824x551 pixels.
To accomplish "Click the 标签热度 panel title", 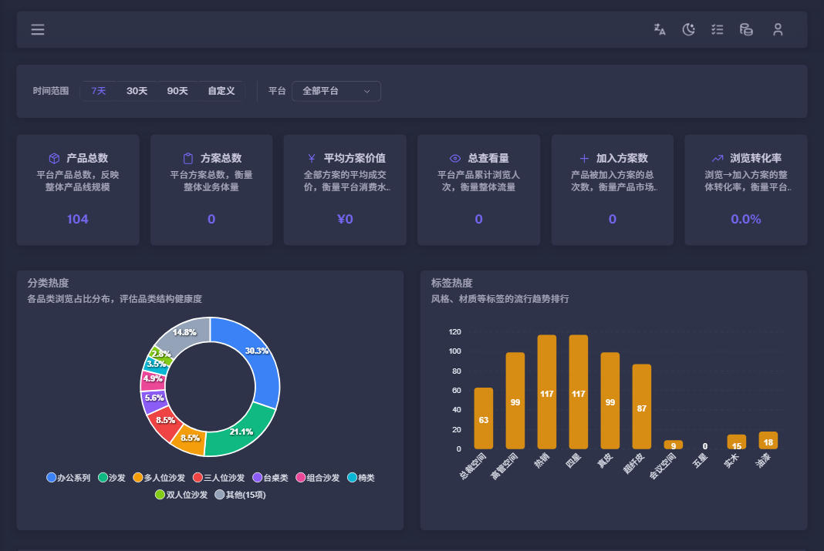I will tap(452, 283).
